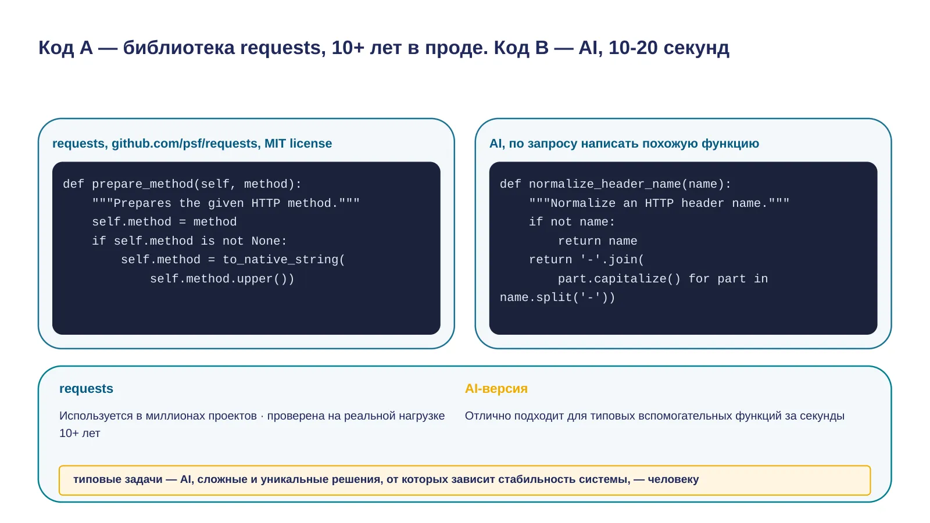Click the line "return '-'.join("
This screenshot has width=930, height=523.
pos(586,260)
